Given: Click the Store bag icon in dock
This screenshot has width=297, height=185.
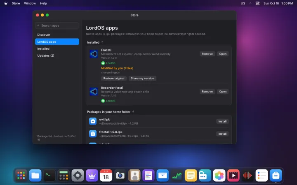Looking at the screenshot, I should [276, 176].
